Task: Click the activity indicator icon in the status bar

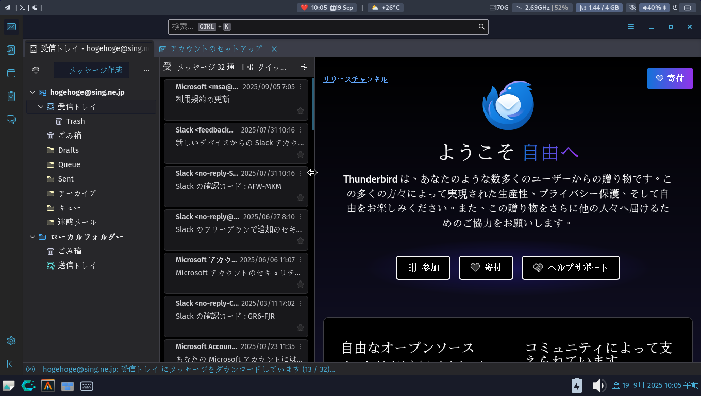Action: [30, 369]
